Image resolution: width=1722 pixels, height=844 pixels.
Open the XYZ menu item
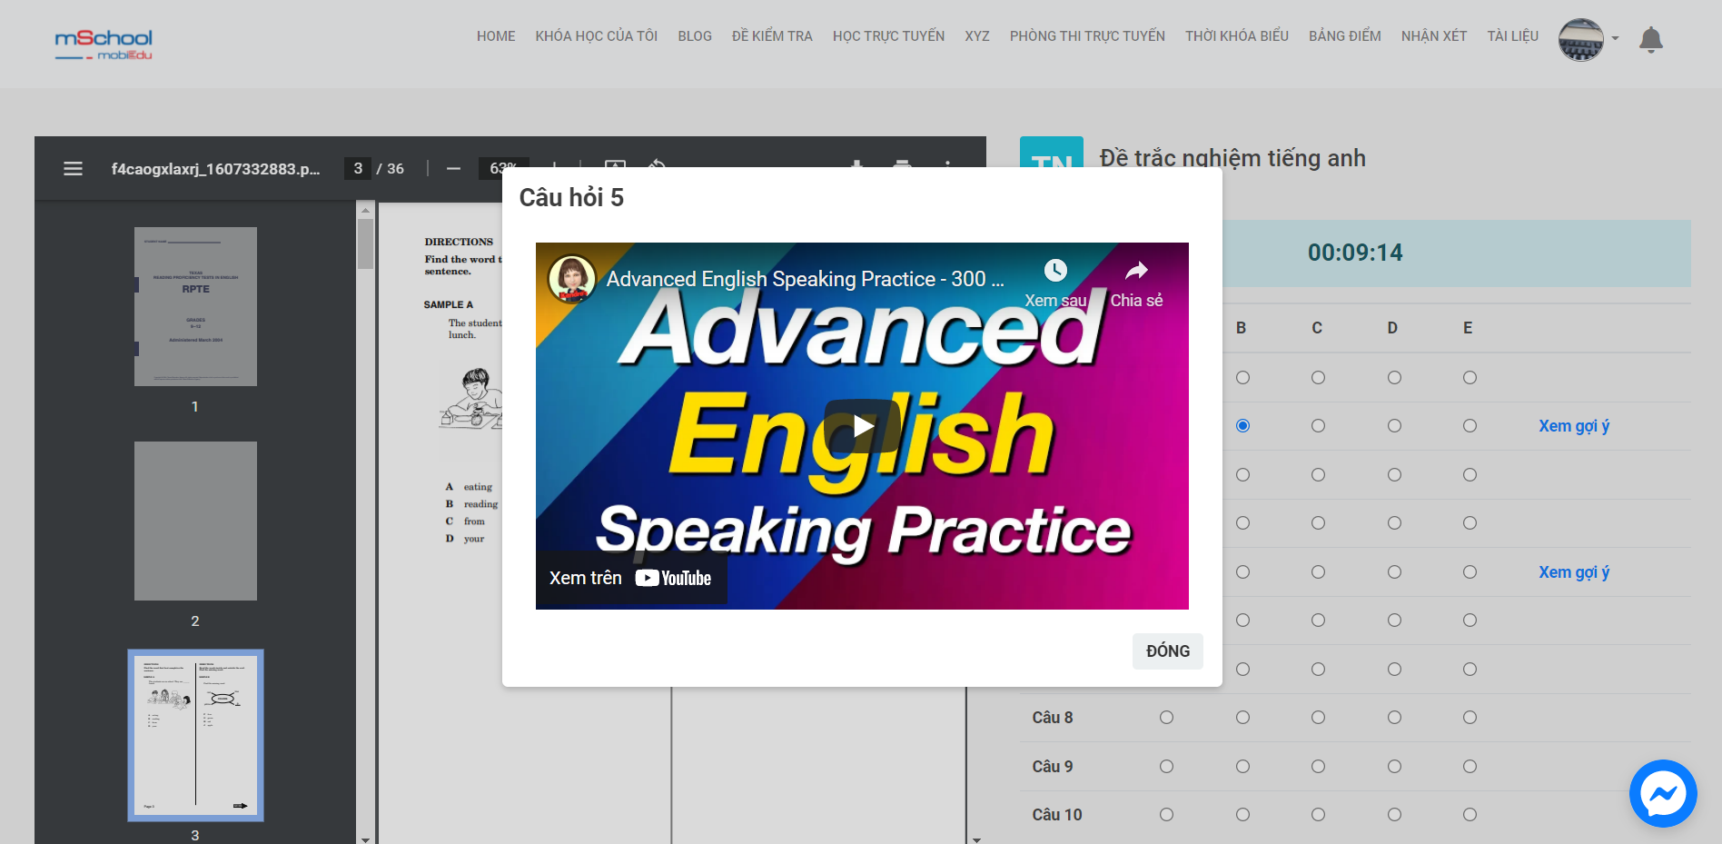tap(977, 36)
